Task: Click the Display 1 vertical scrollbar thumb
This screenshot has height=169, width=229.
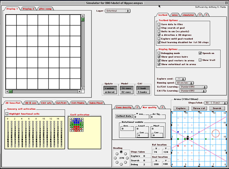Action: coord(83,20)
